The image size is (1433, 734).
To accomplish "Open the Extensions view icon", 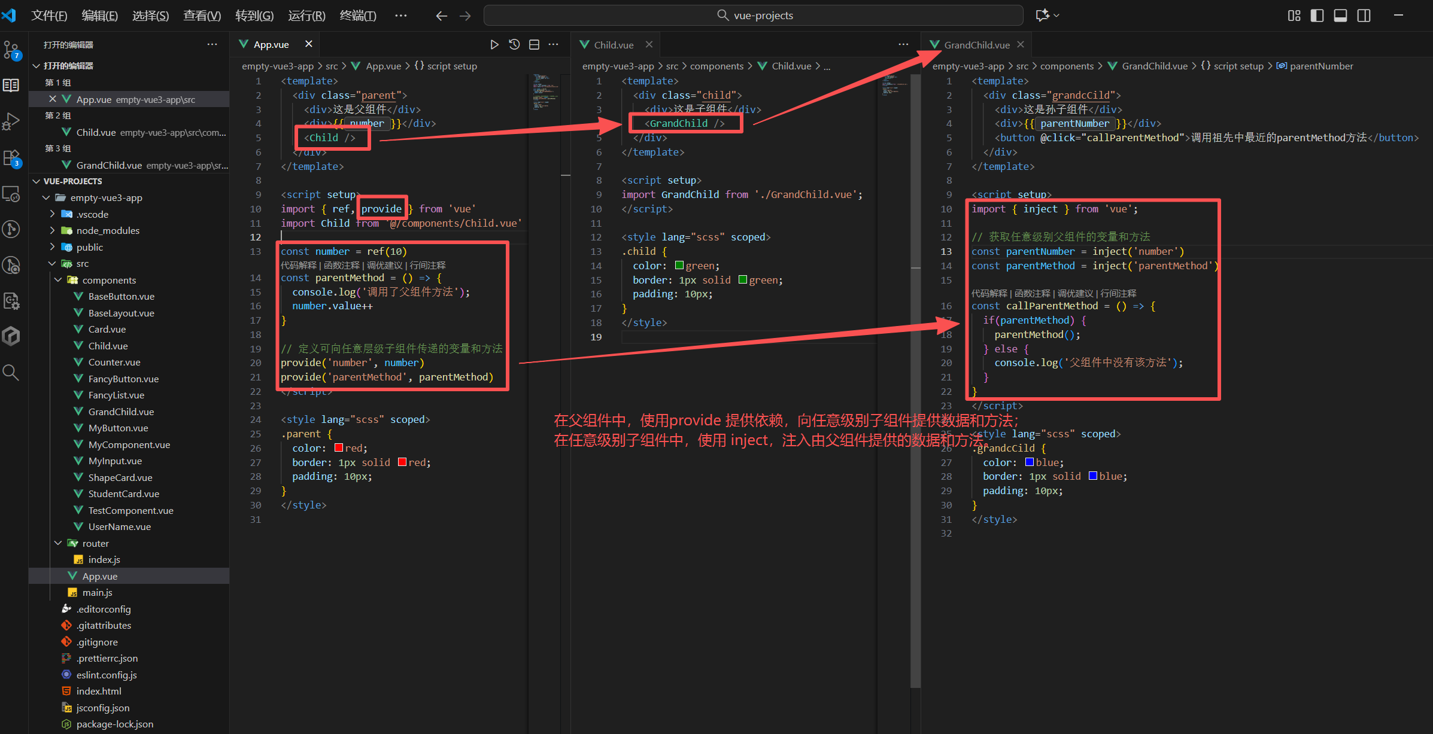I will click(11, 159).
